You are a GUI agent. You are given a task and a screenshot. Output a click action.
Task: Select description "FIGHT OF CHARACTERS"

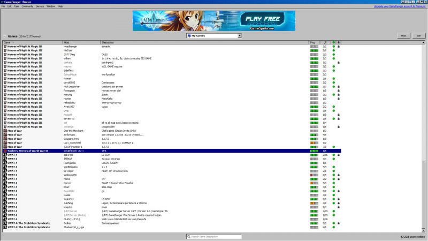[114, 171]
